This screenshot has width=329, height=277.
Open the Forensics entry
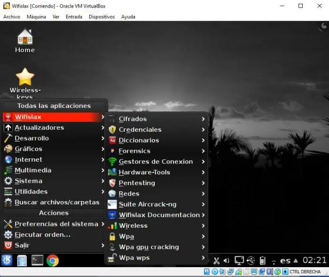[x=157, y=151]
